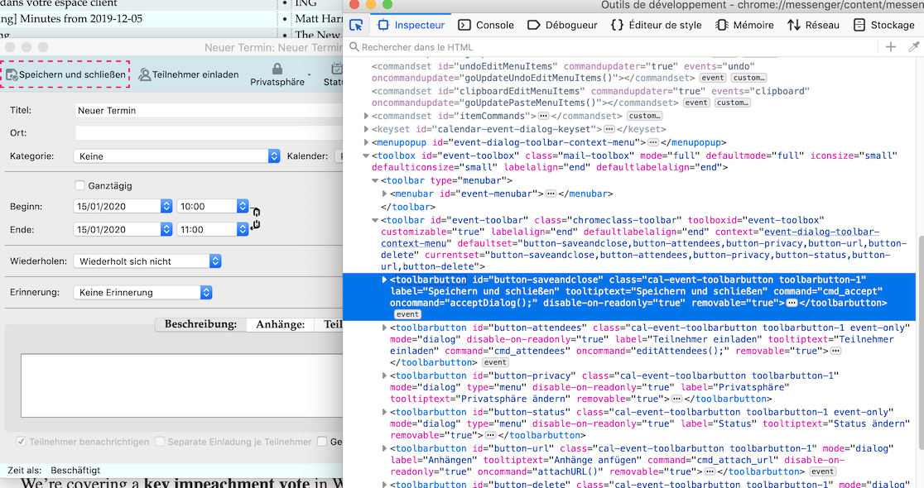Viewport: 924px width, 488px height.
Task: Check Separate Einladung je Teilnehmer
Action: (x=160, y=442)
